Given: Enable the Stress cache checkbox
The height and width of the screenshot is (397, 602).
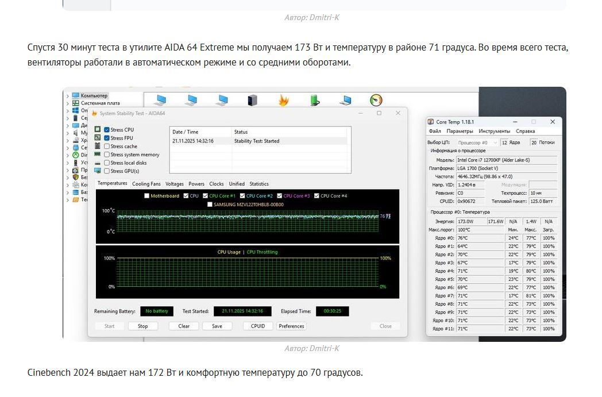Looking at the screenshot, I should coord(107,147).
